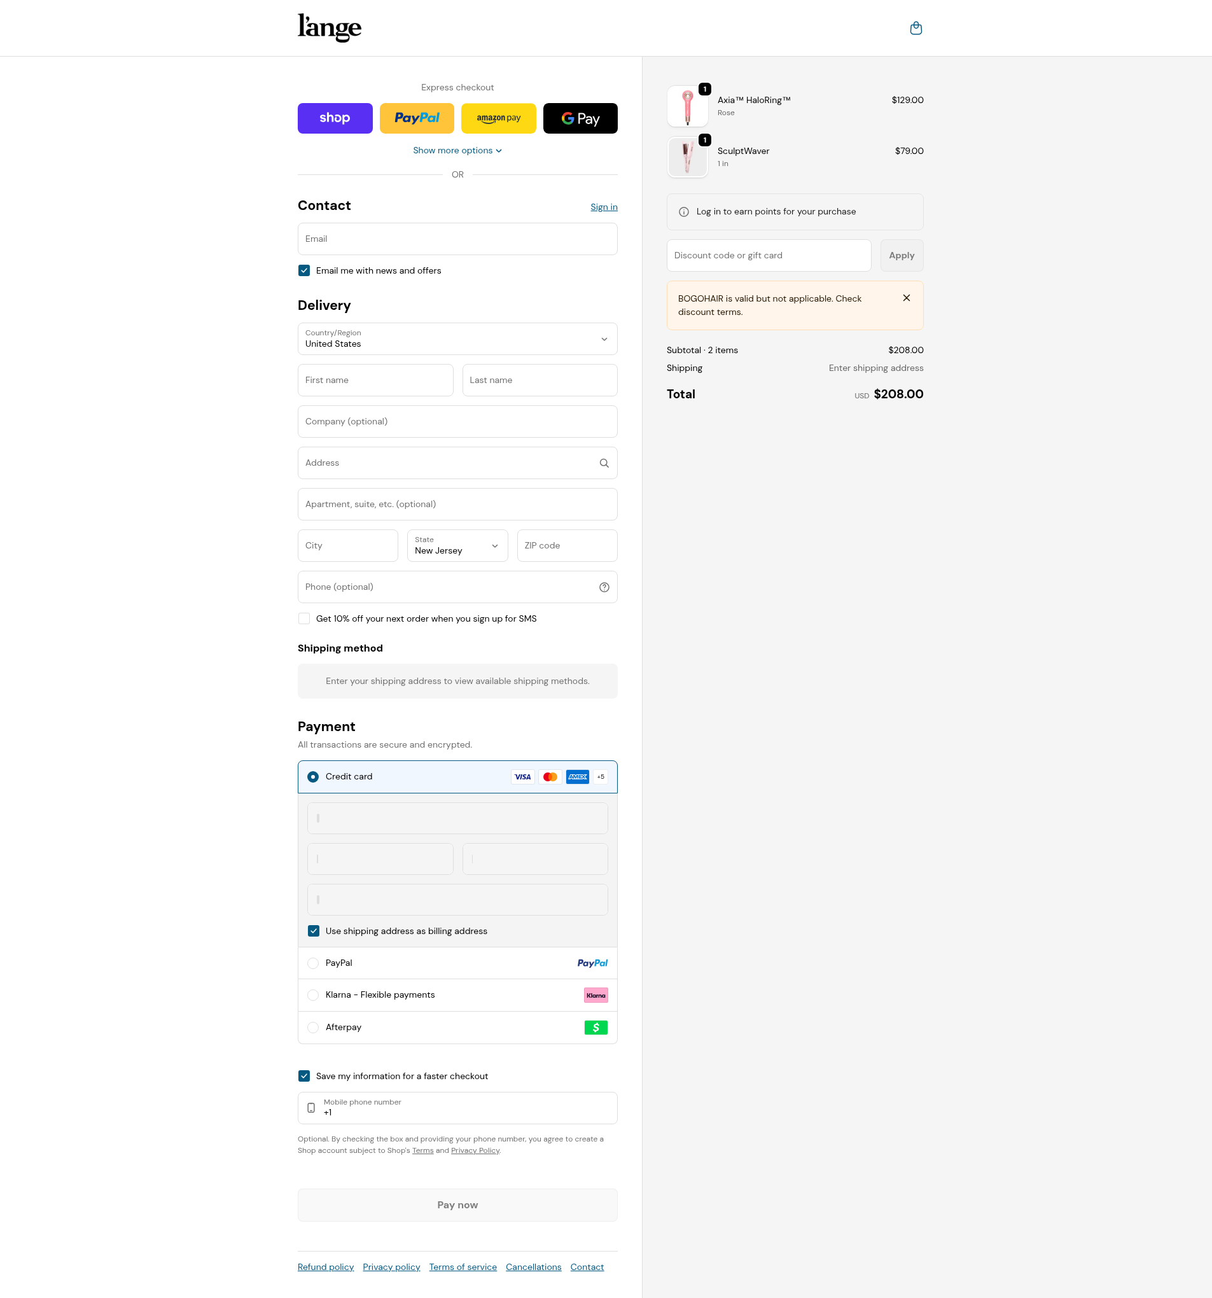
Task: Open the shopping bag cart icon
Action: 916,28
